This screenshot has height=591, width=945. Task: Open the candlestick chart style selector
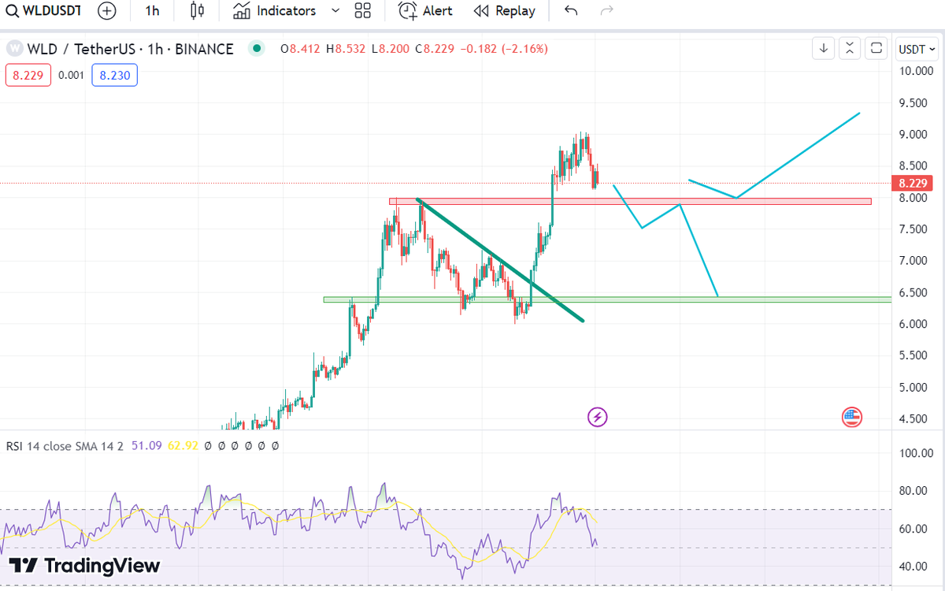click(197, 11)
